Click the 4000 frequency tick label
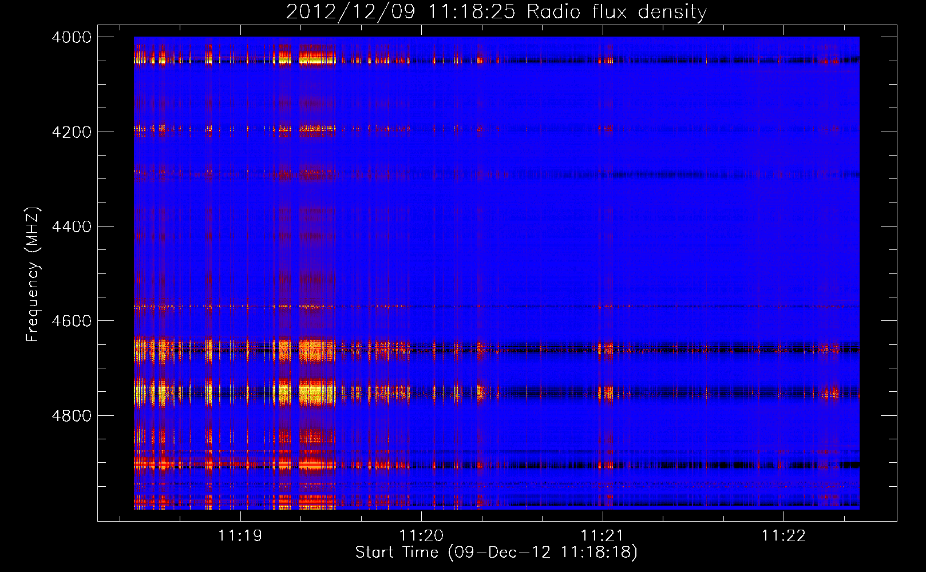This screenshot has width=926, height=572. point(71,37)
